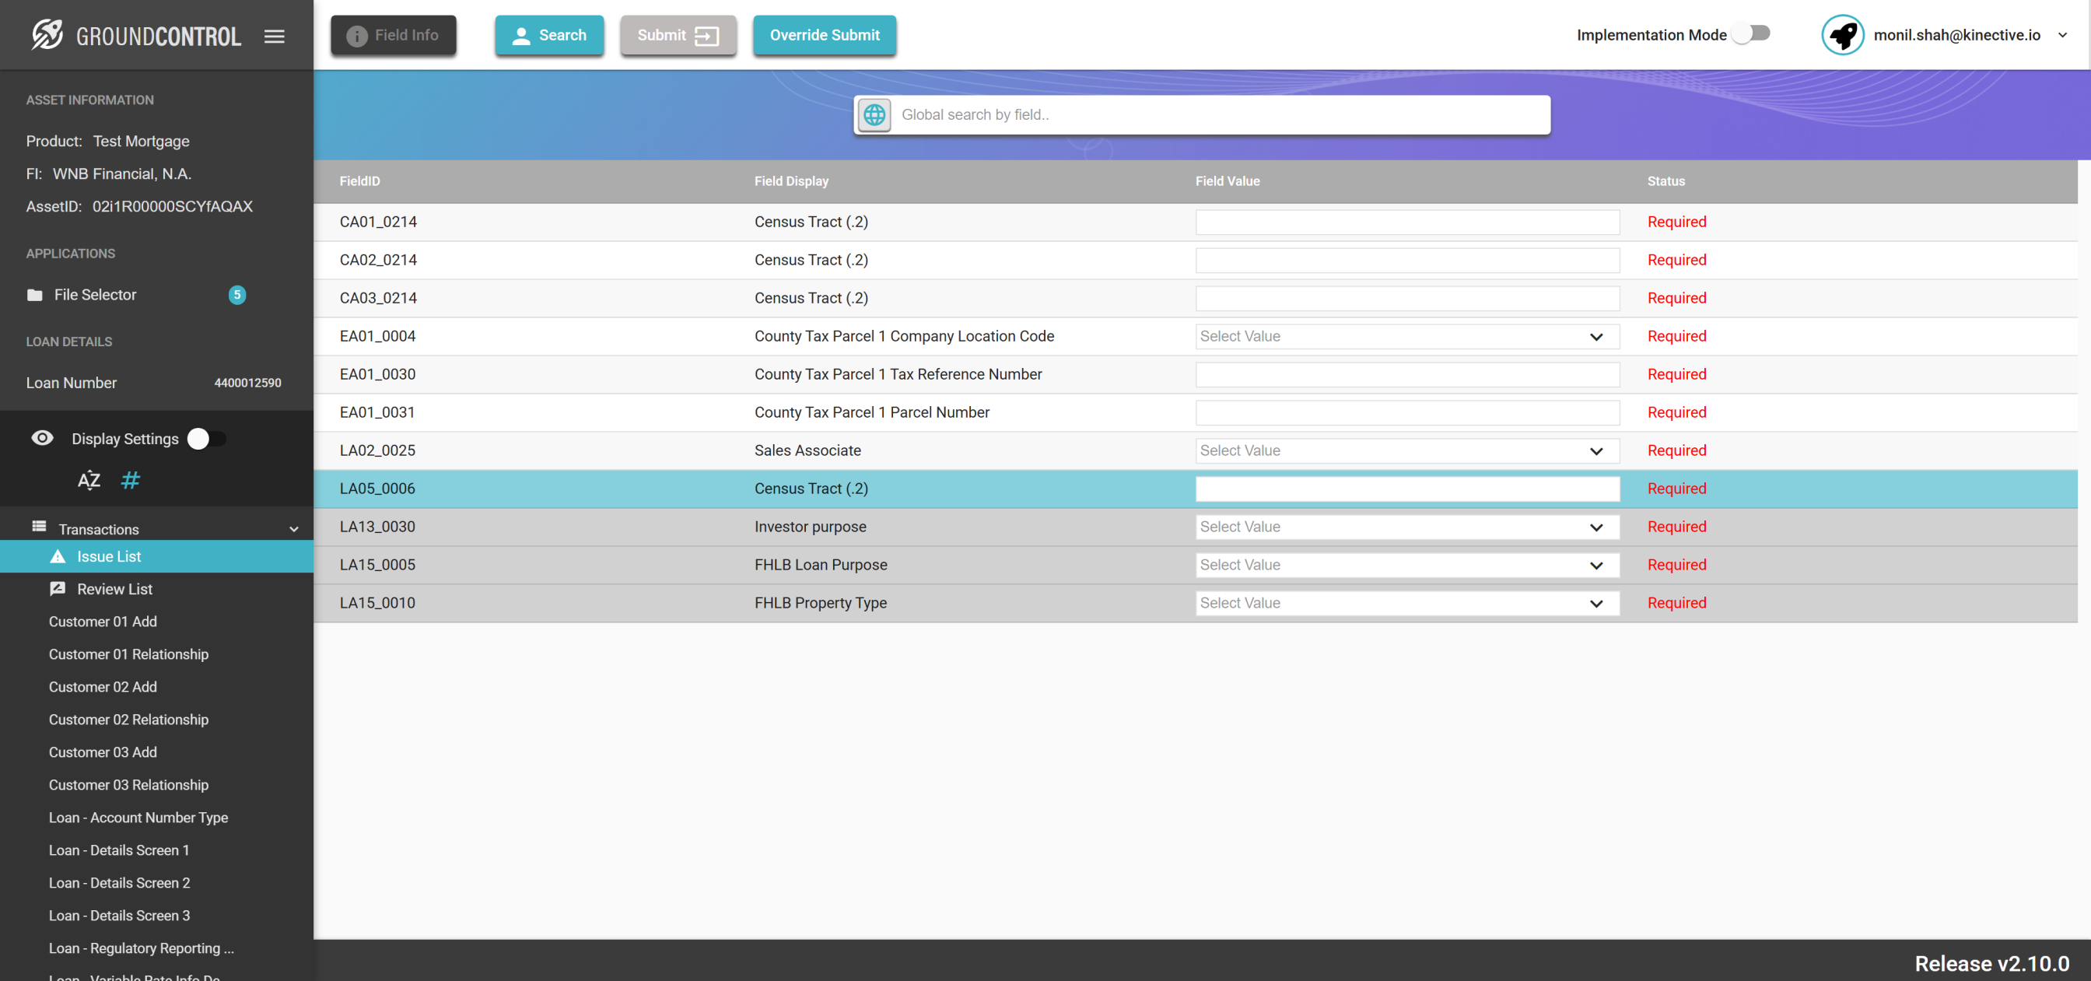2091x981 pixels.
Task: Click the GroundControl logo icon
Action: click(47, 35)
